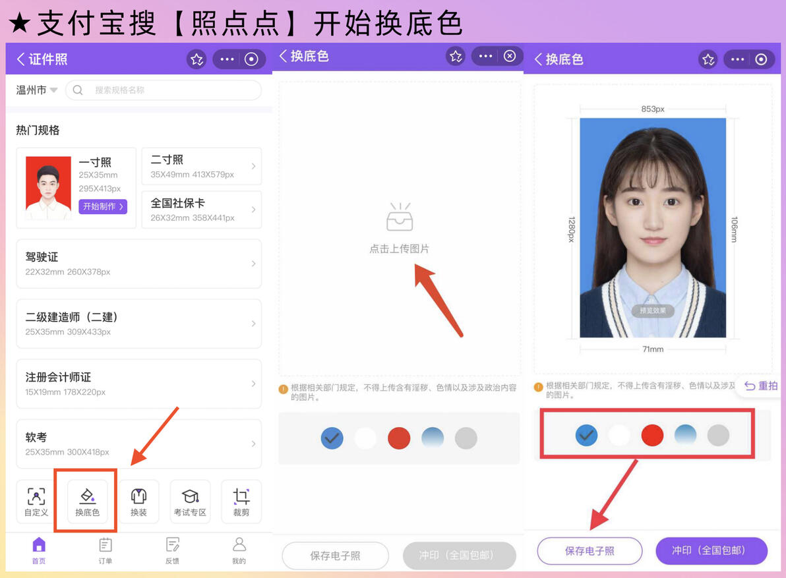
Task: Choose the white swatch on right screen
Action: [619, 435]
